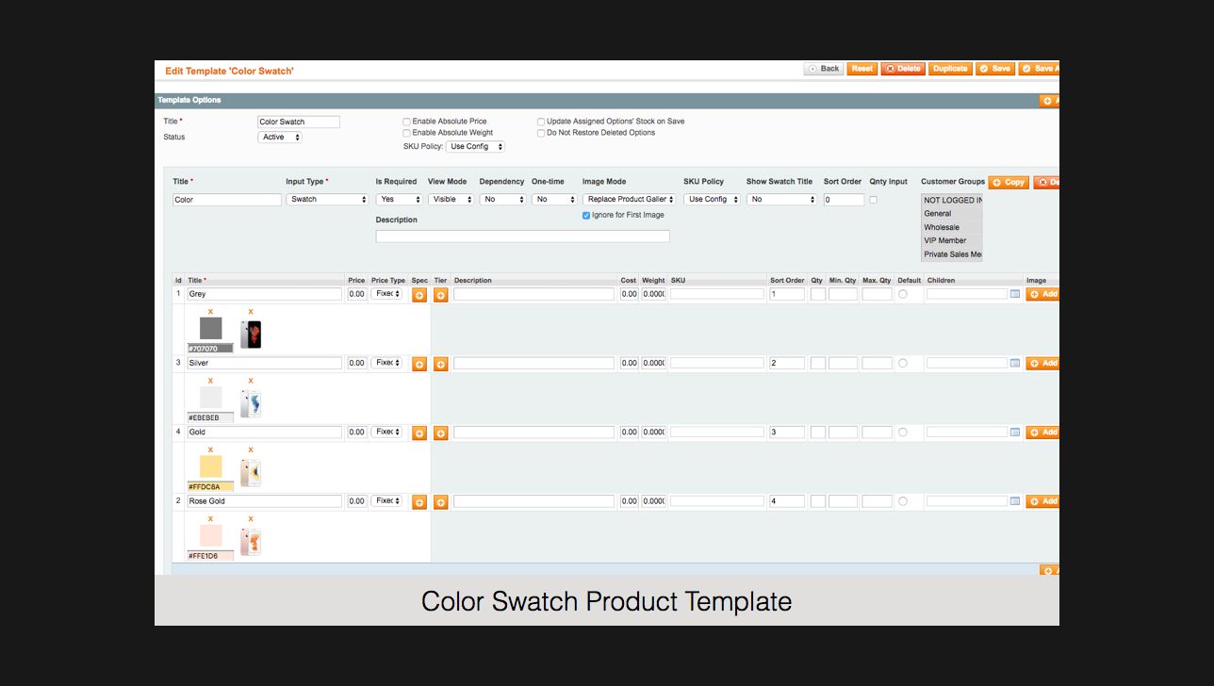Screen dimensions: 1214x686
Task: Click the Spec plus icon for Grey row
Action: [x=419, y=295]
